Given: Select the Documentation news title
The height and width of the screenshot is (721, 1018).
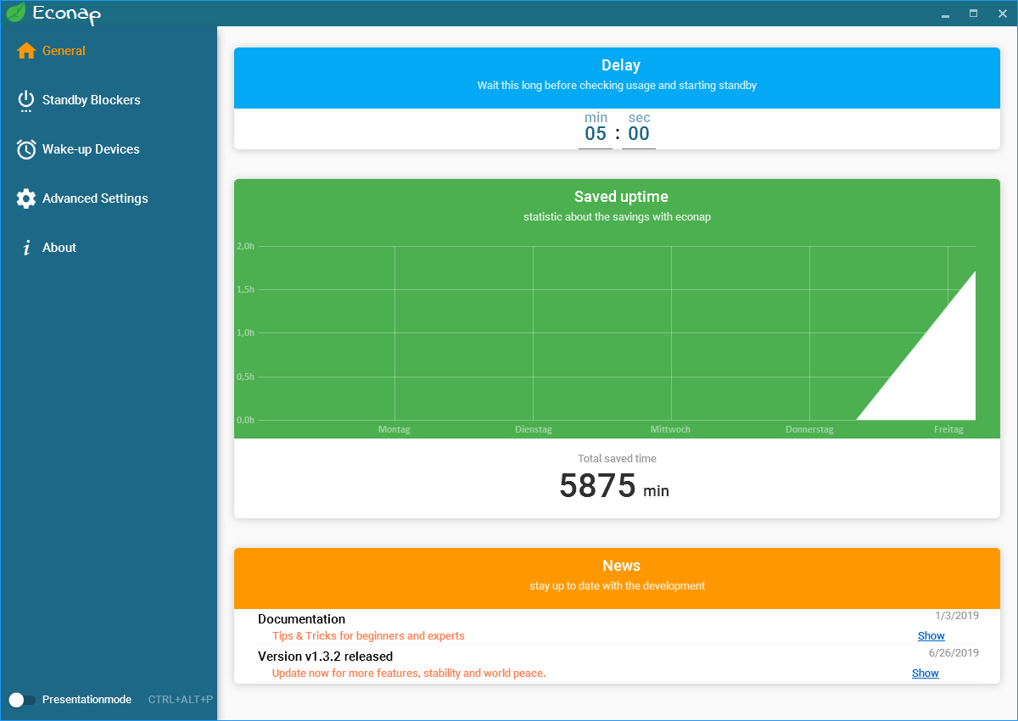Looking at the screenshot, I should coord(301,619).
